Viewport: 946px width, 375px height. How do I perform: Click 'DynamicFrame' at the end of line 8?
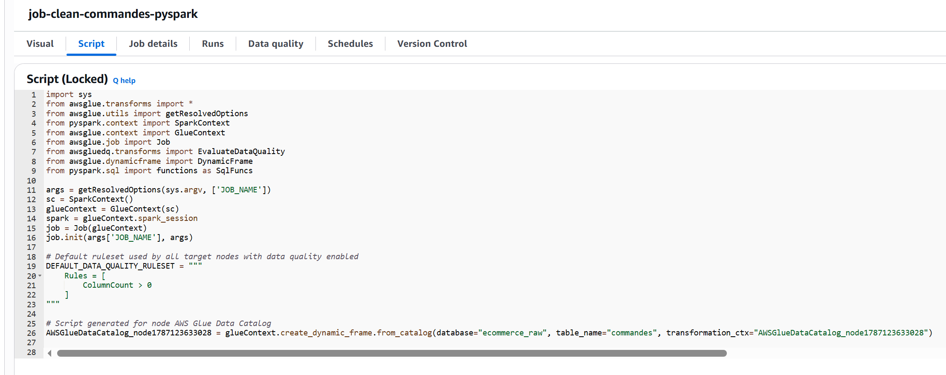225,161
